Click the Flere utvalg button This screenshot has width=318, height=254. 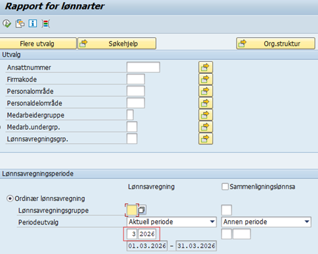coord(38,44)
